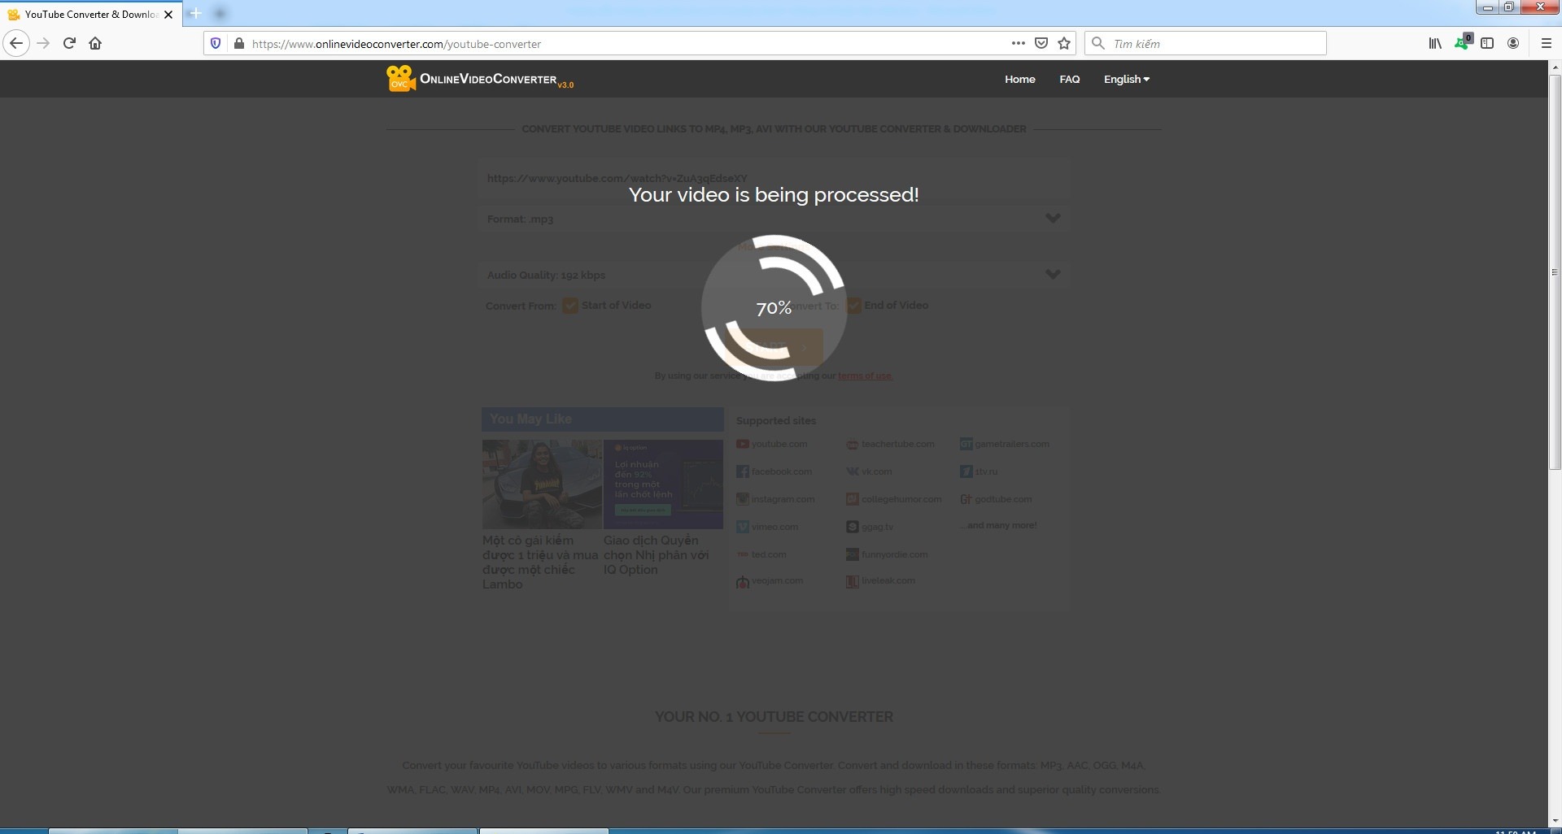Open the browser home page icon
Viewport: 1562px width, 834px height.
point(95,43)
